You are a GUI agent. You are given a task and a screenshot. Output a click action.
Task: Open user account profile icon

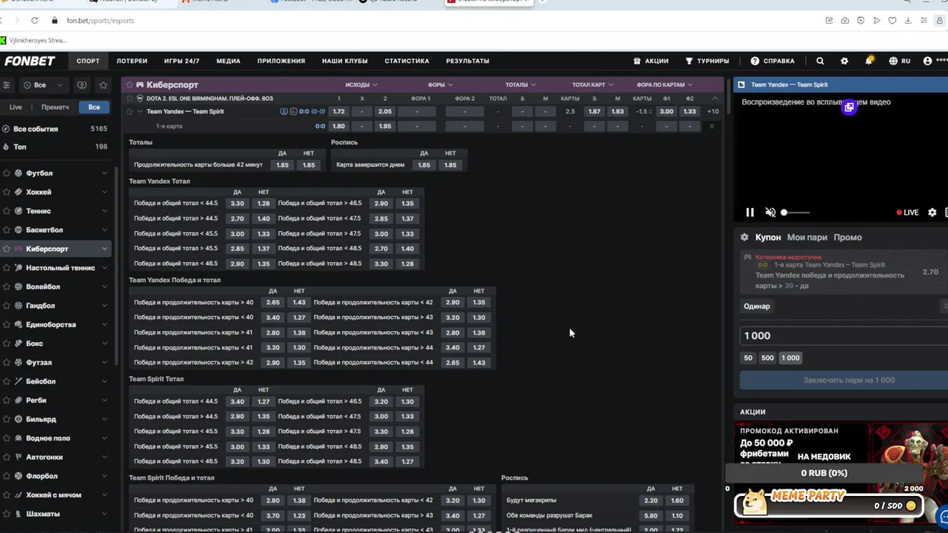coord(927,61)
